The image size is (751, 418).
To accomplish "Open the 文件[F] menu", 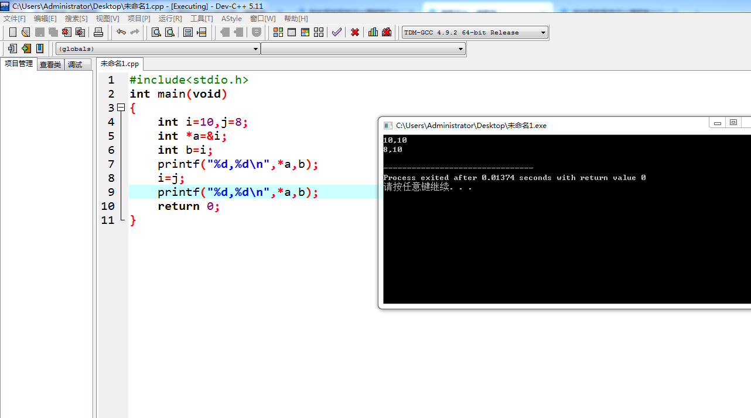I will tap(15, 19).
